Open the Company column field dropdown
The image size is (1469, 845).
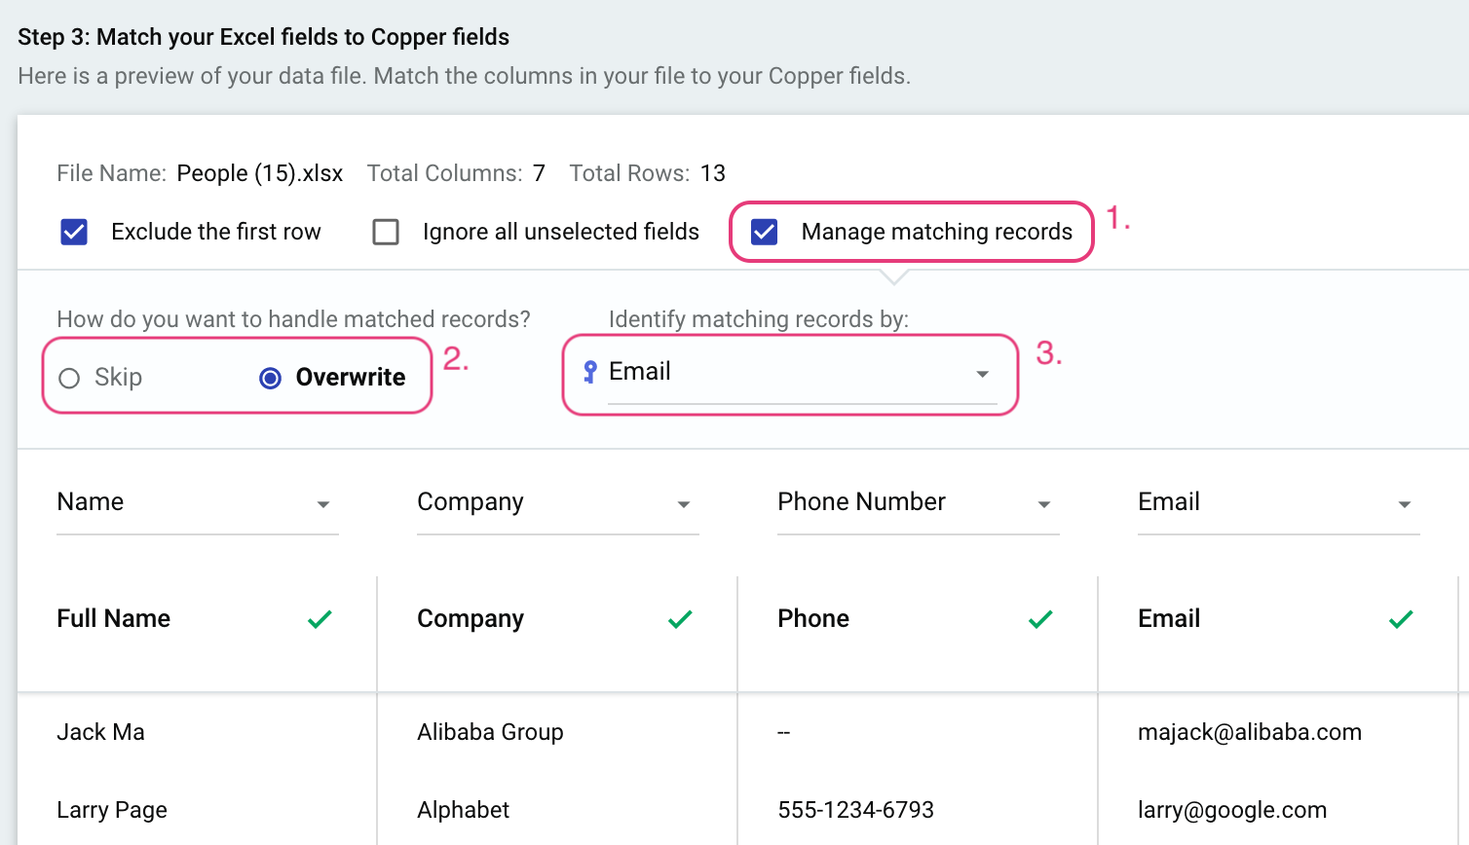(x=558, y=502)
